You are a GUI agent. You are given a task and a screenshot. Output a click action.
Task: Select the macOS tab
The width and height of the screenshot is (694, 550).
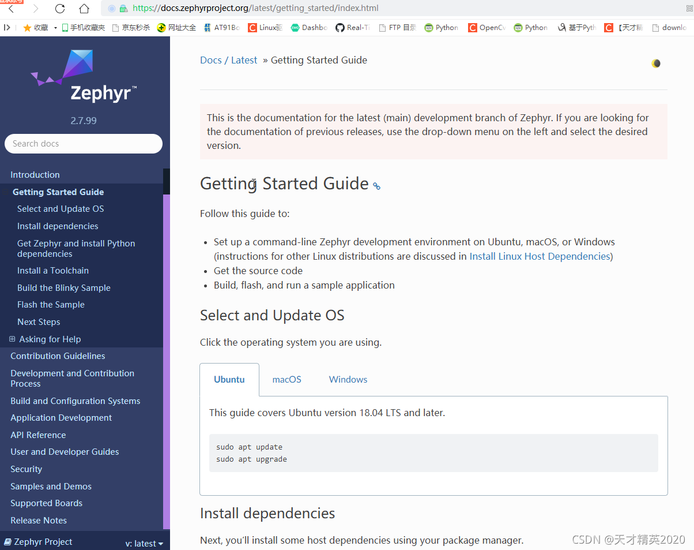click(x=287, y=380)
